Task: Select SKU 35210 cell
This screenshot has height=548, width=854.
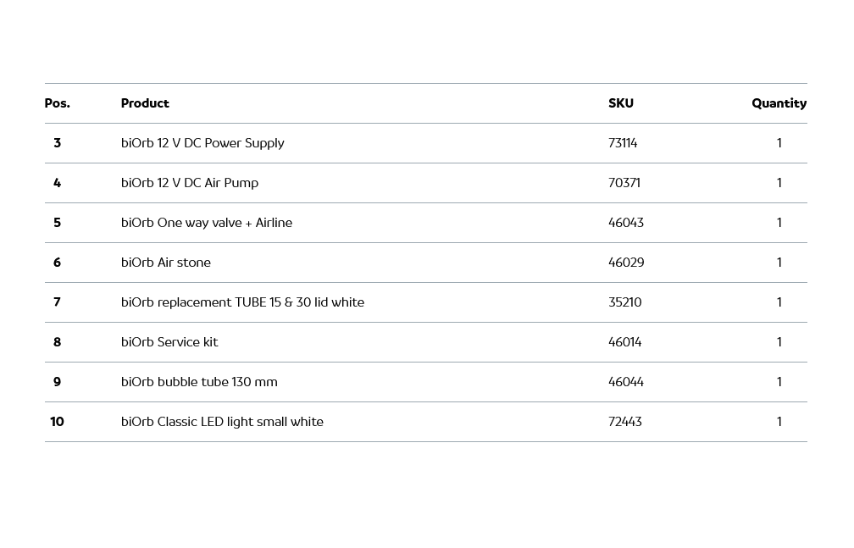Action: tap(625, 302)
